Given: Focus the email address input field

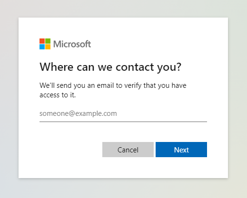Looking at the screenshot, I should pyautogui.click(x=123, y=113).
